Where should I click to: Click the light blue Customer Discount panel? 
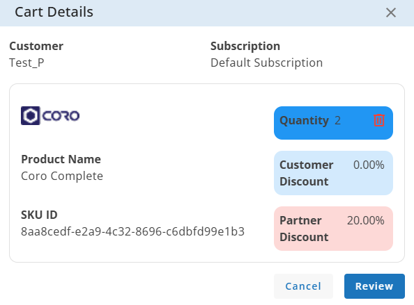point(333,173)
